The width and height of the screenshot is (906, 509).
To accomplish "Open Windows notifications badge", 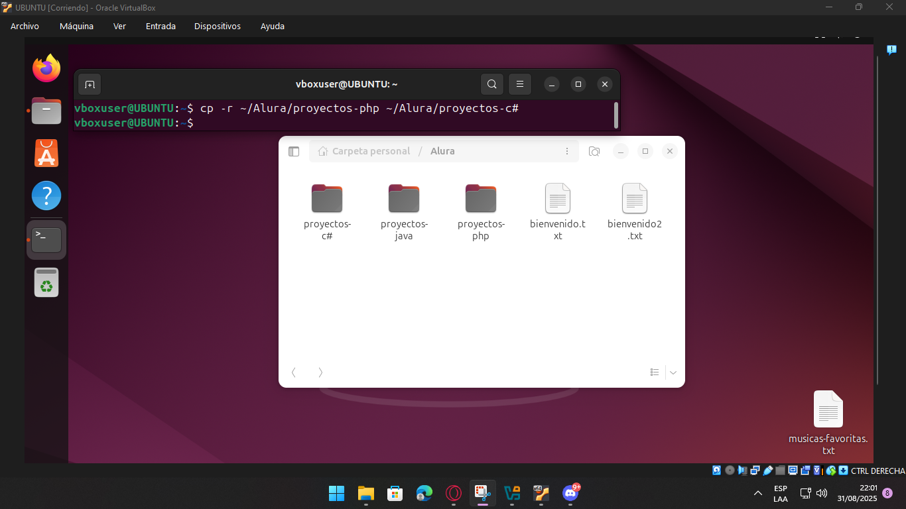I will click(x=887, y=493).
